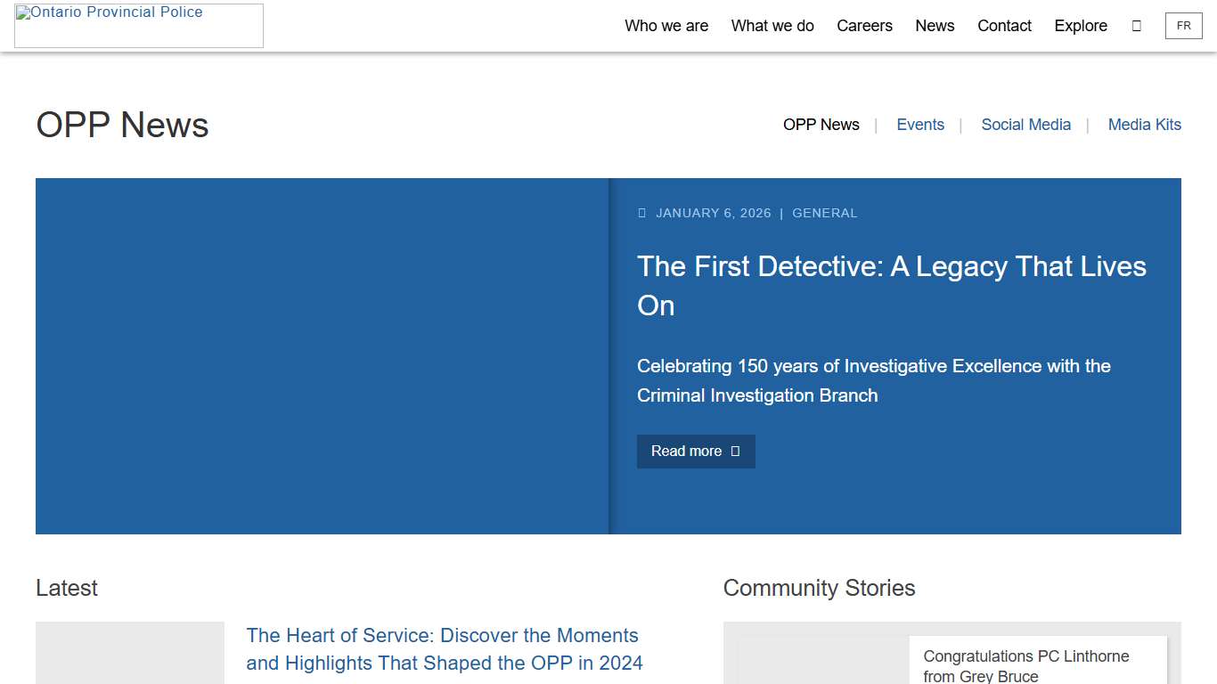The width and height of the screenshot is (1217, 684).
Task: Open Heart of Service 2024 highlights article
Action: (445, 649)
